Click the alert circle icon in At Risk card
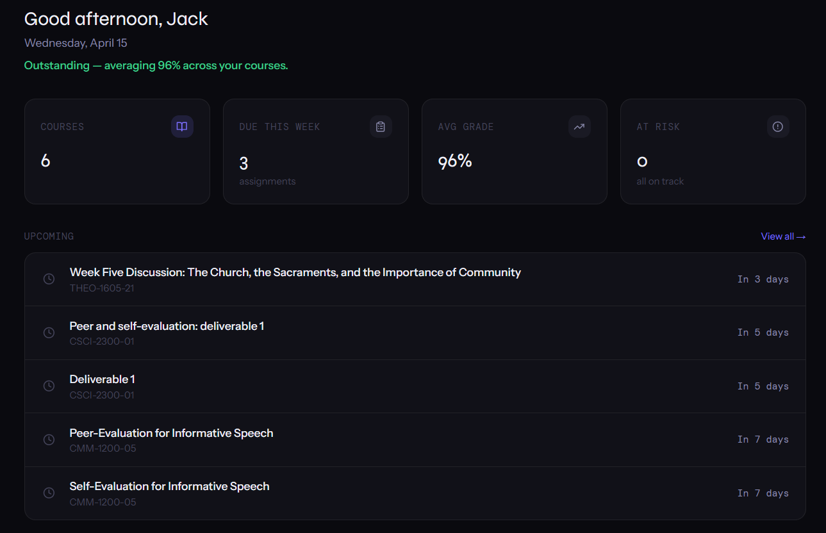 pyautogui.click(x=778, y=127)
